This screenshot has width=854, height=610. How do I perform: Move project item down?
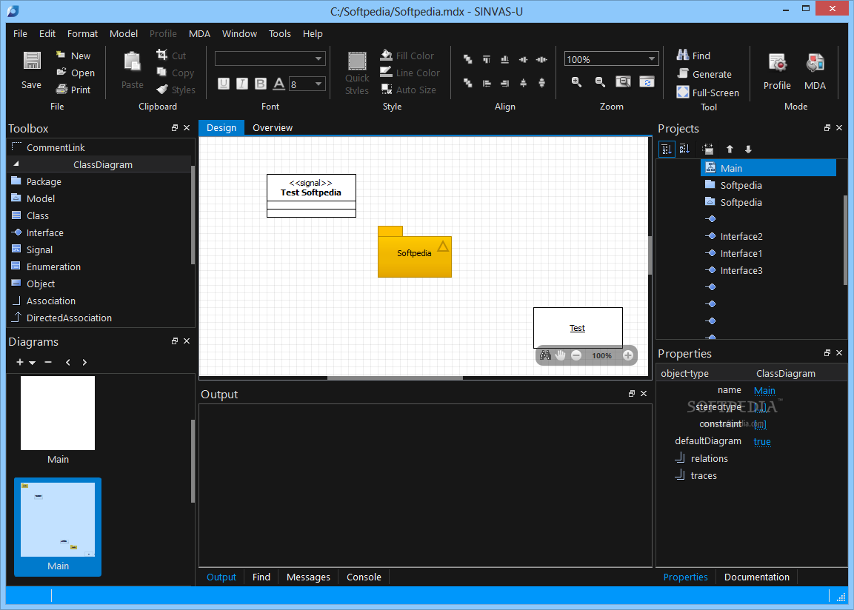click(x=748, y=149)
